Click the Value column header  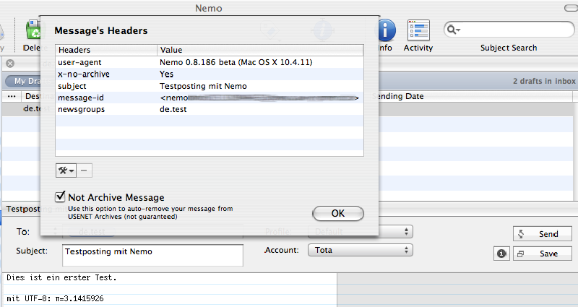[259, 50]
